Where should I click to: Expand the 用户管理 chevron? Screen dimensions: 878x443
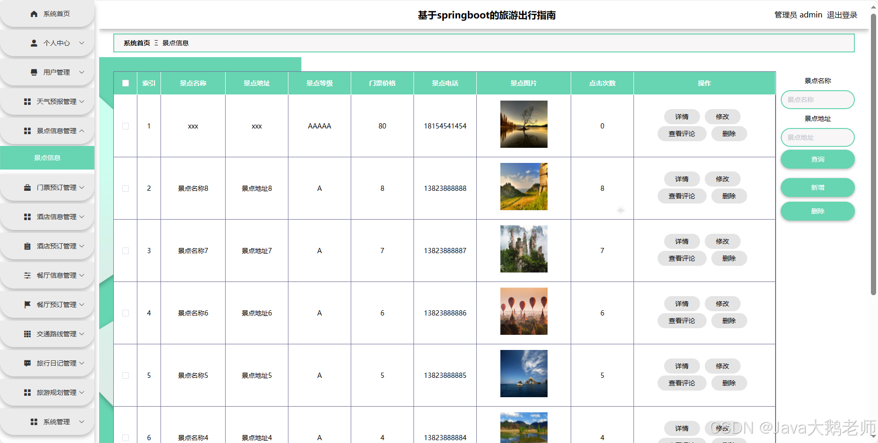[x=82, y=72]
